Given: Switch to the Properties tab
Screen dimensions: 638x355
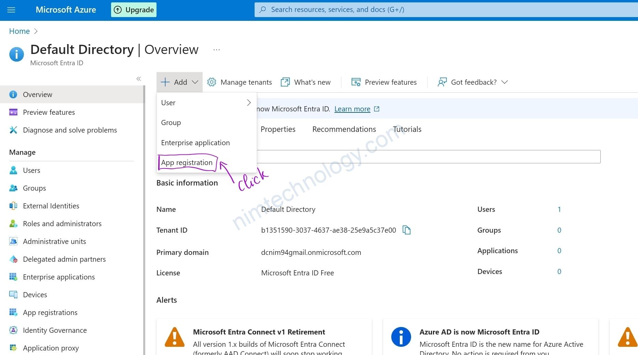Looking at the screenshot, I should [x=278, y=129].
